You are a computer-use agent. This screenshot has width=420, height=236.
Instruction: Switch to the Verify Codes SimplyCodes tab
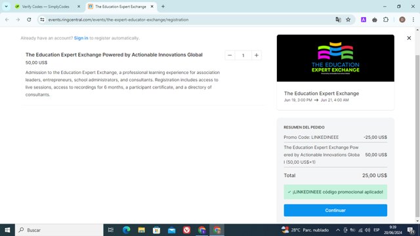coord(45,7)
